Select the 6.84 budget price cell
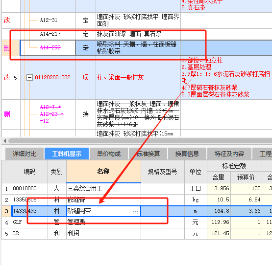272x265 pixels. [246, 200]
